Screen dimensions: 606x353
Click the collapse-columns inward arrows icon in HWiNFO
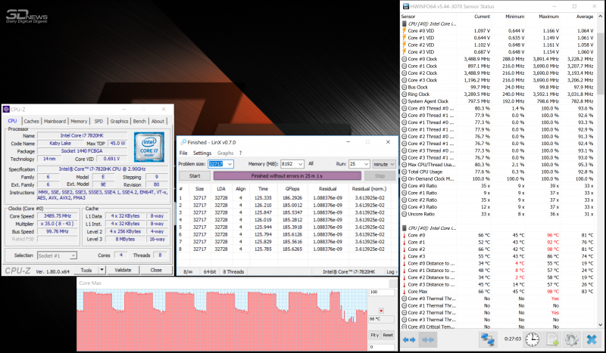click(428, 340)
